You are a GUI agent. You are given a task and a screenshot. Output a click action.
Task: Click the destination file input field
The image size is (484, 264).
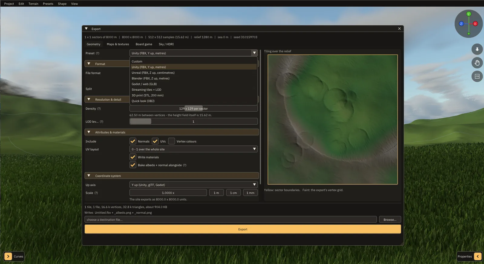[x=231, y=220]
